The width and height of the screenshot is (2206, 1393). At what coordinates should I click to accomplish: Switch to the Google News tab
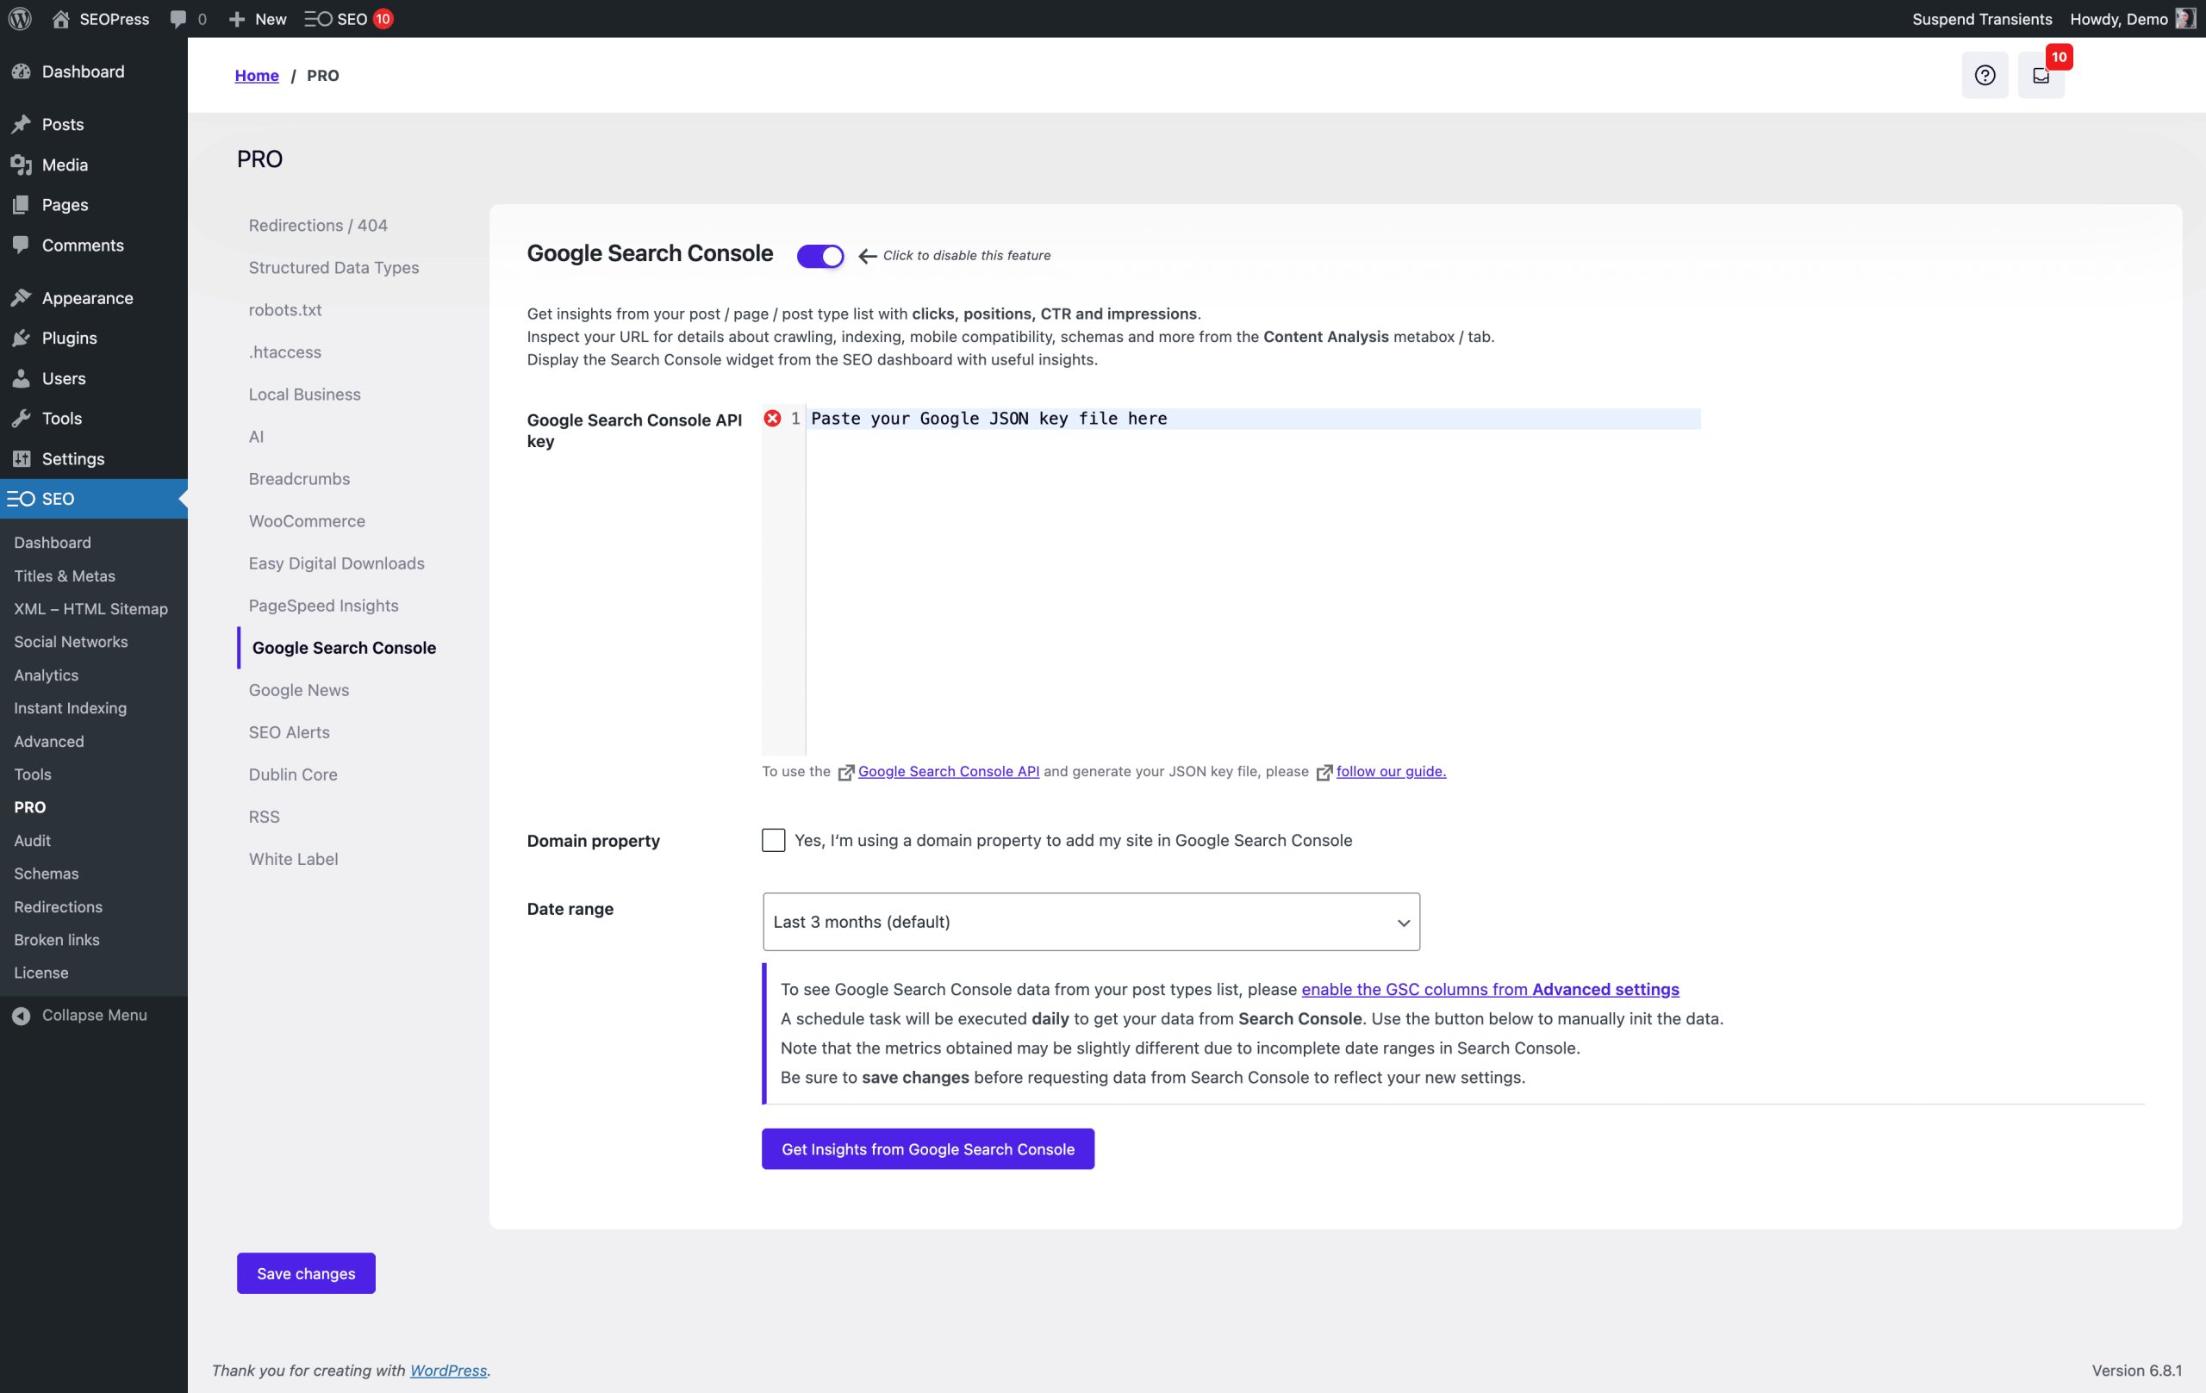(299, 690)
